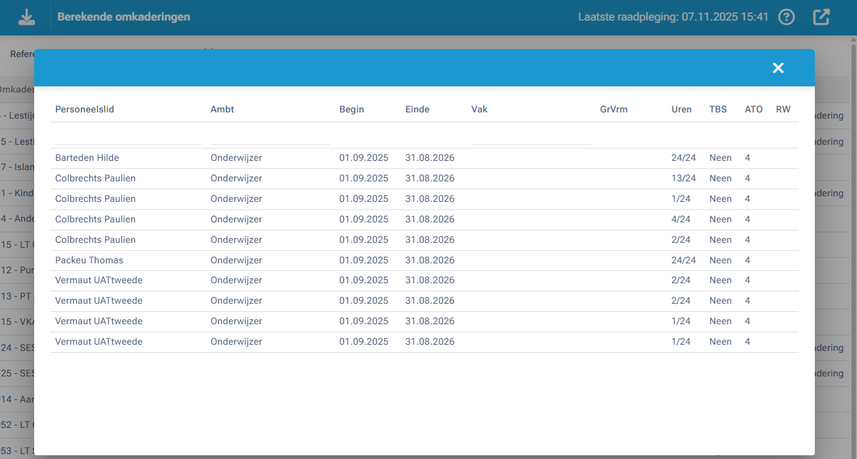Sort the table by ATO column

753,109
